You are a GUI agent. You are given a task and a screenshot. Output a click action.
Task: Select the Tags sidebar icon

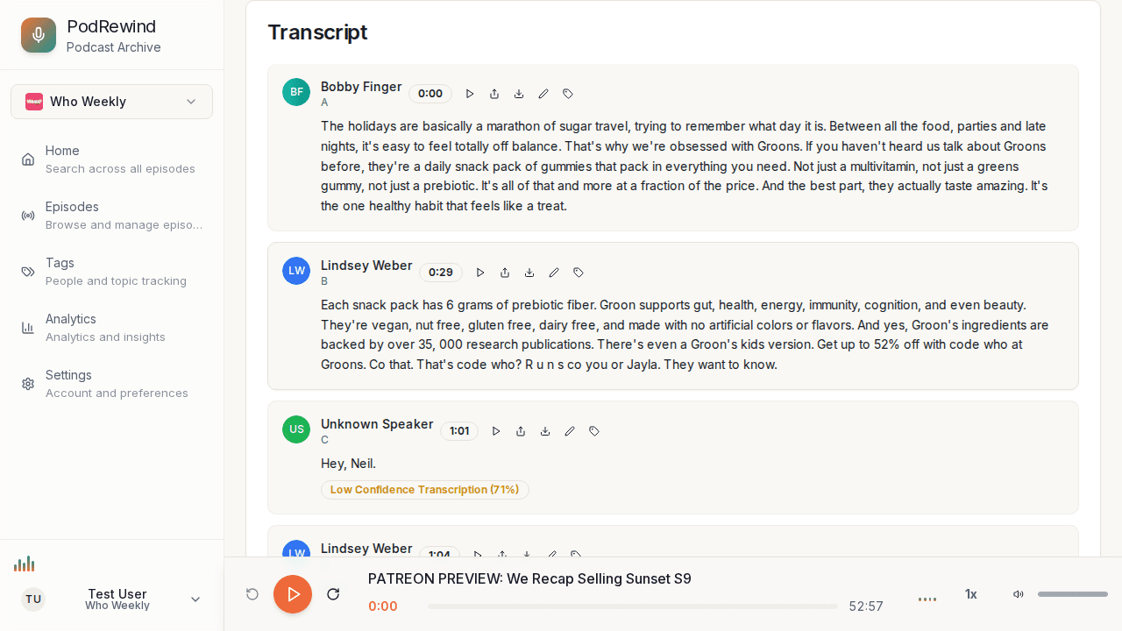tap(28, 272)
